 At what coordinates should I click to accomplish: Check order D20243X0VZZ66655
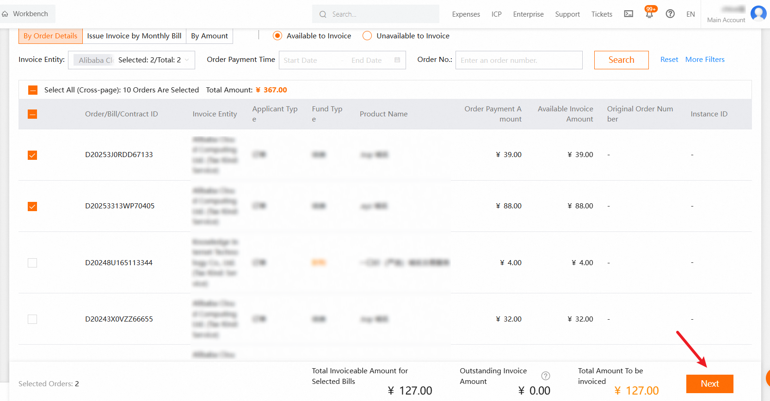point(32,319)
